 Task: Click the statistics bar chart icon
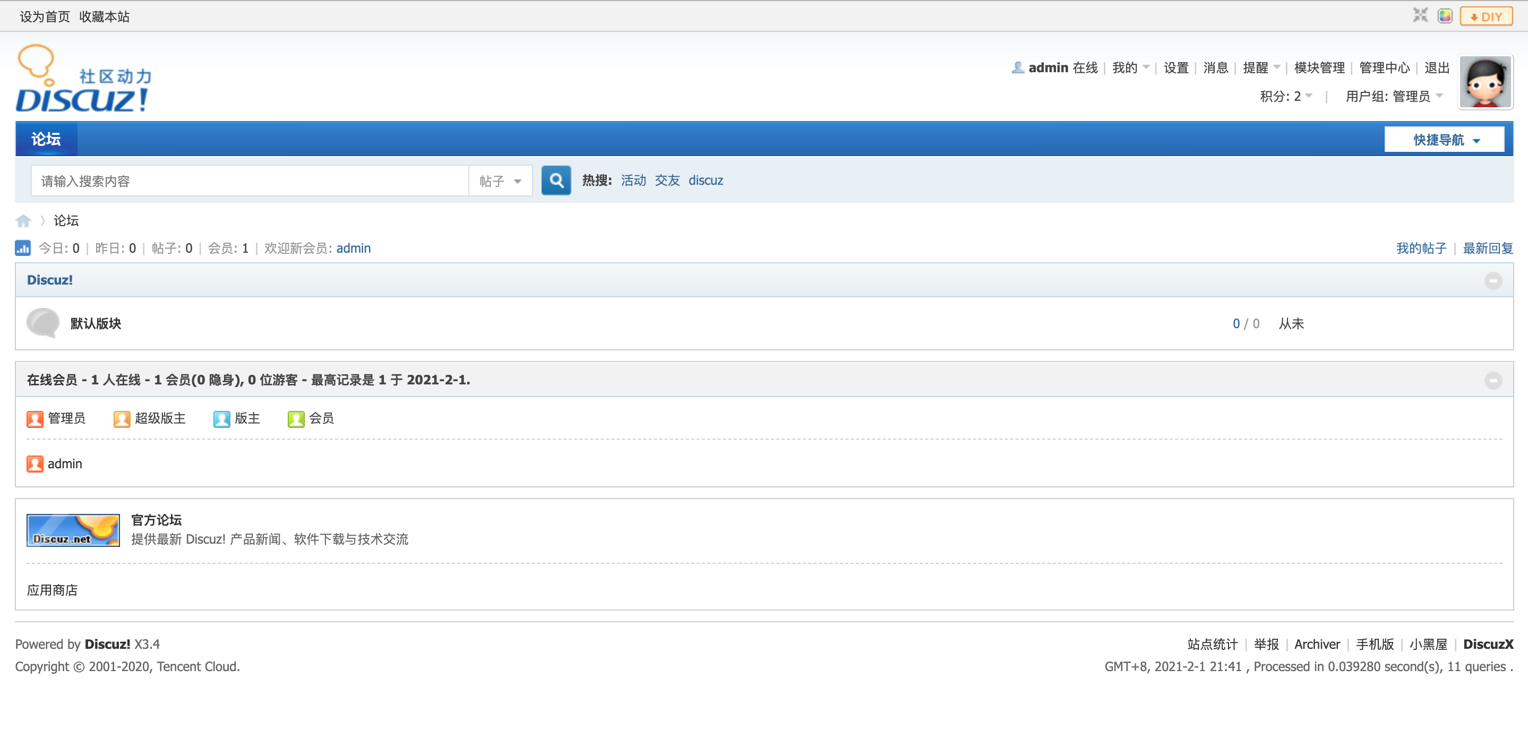(22, 248)
